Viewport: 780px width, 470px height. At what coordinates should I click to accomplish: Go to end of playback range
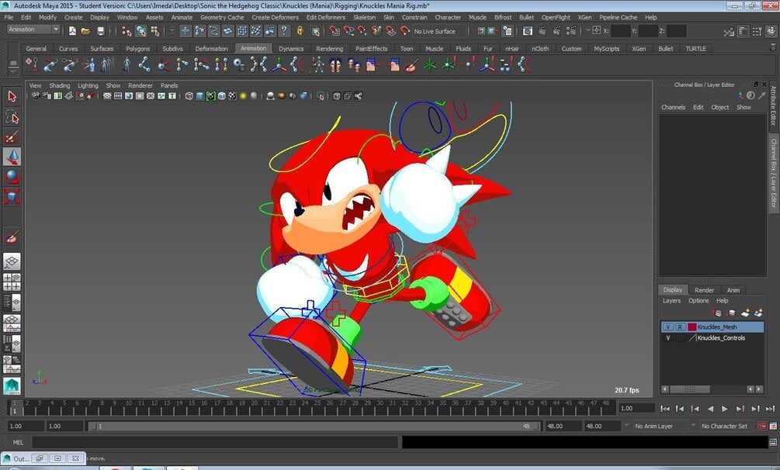[x=770, y=408]
